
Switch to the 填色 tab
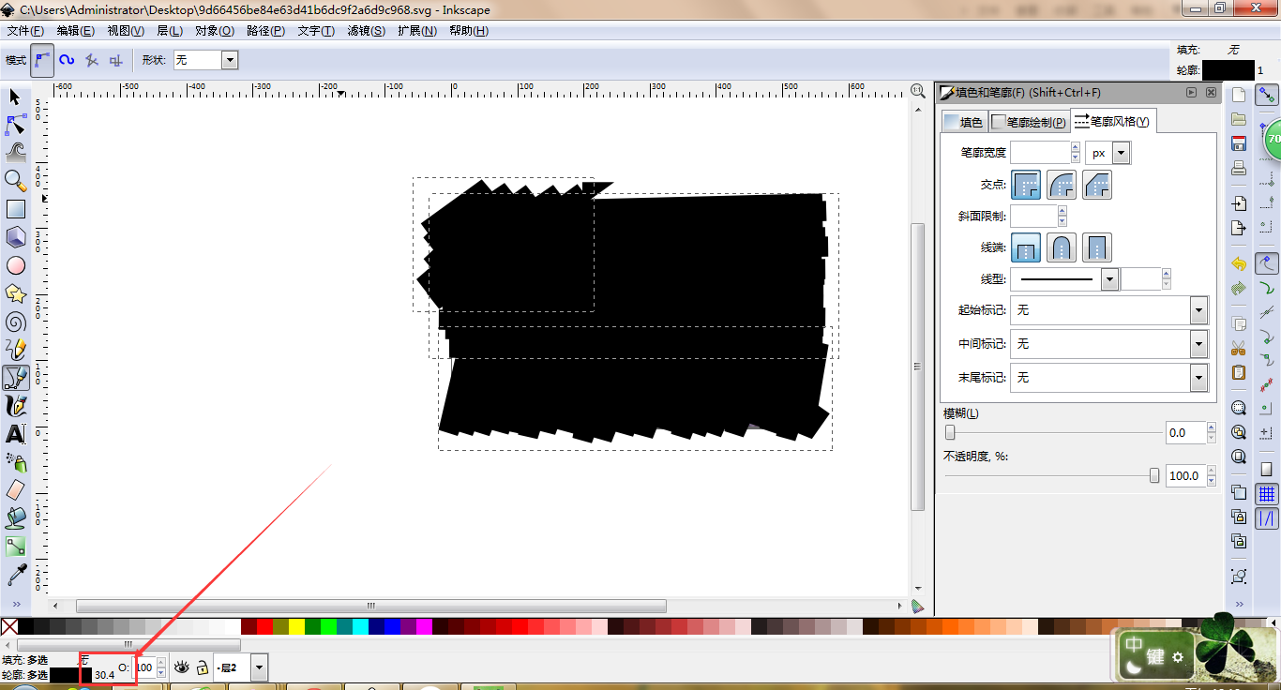click(x=964, y=122)
